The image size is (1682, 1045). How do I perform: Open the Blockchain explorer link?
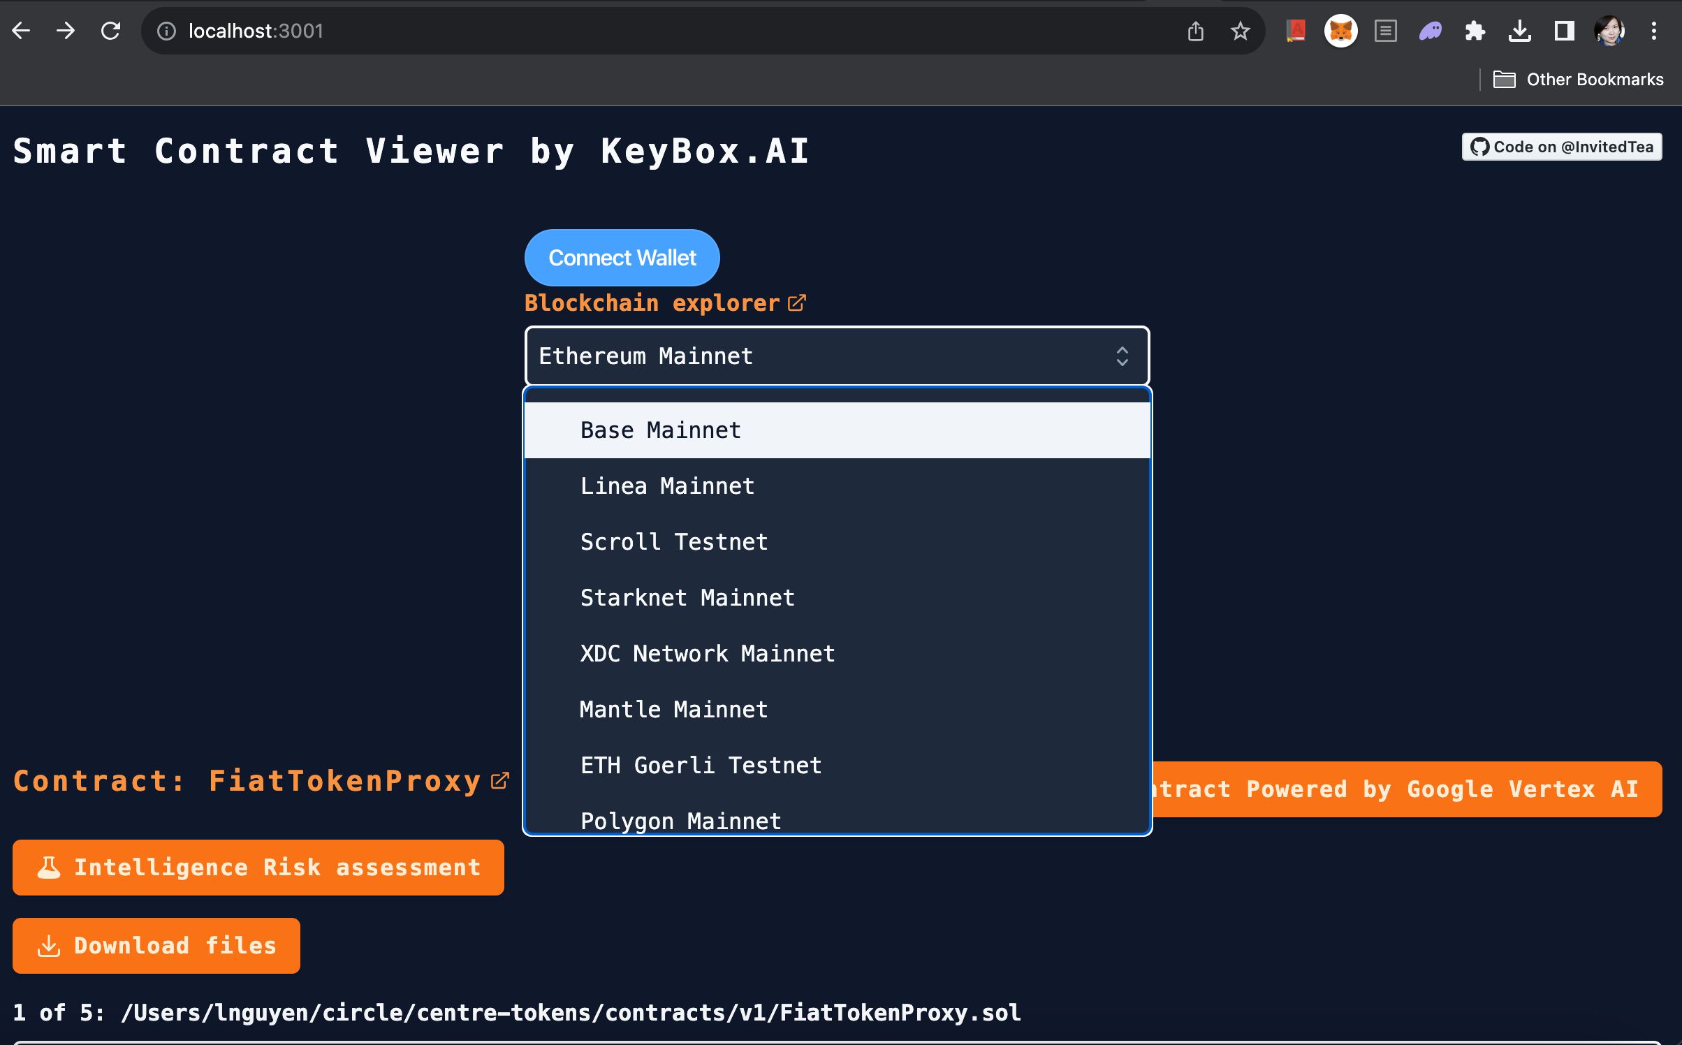click(x=665, y=303)
